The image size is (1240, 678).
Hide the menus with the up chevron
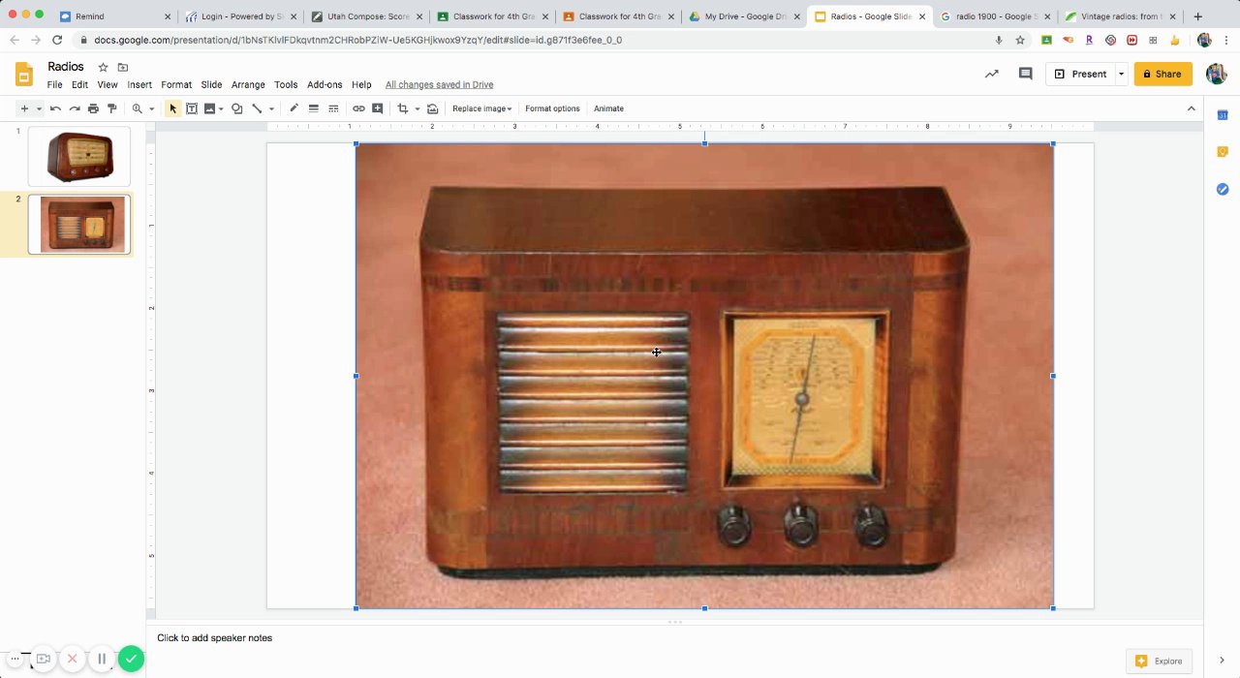(1192, 108)
